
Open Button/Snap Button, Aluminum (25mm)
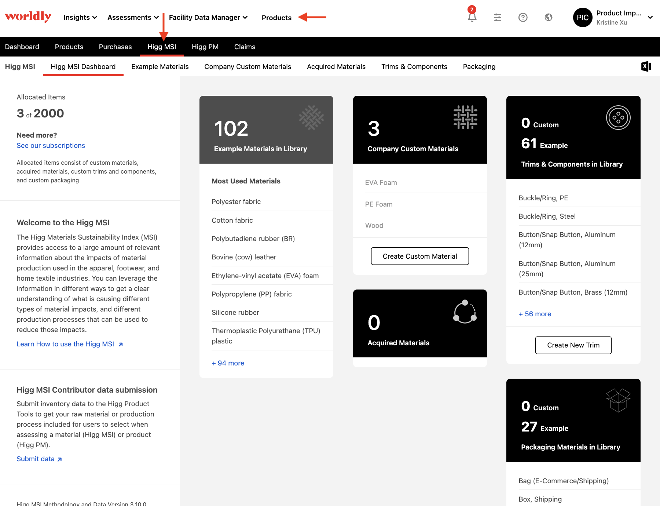pos(579,269)
